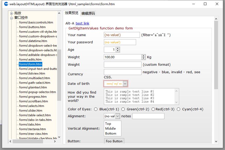This screenshot has width=225, height=150.
Task: Decrease Age with the spinner down arrow
Action: (x=118, y=51)
